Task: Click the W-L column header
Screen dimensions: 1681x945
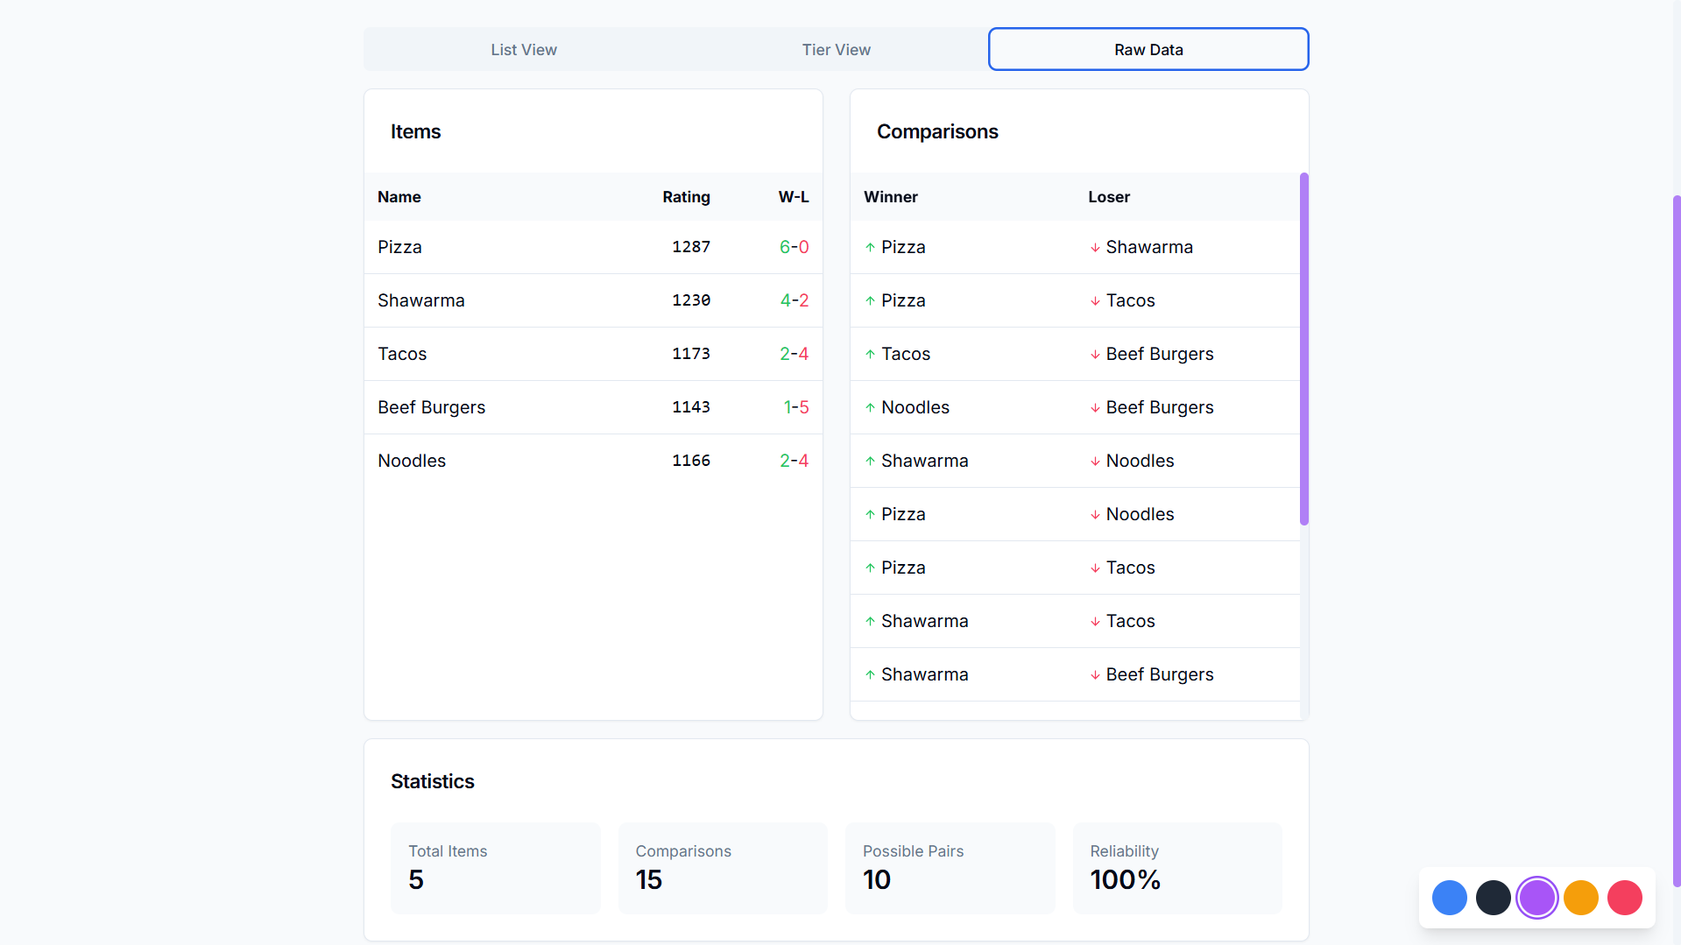Action: click(793, 197)
